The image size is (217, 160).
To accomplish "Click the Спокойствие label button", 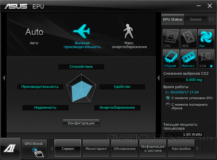I will coord(81,67).
